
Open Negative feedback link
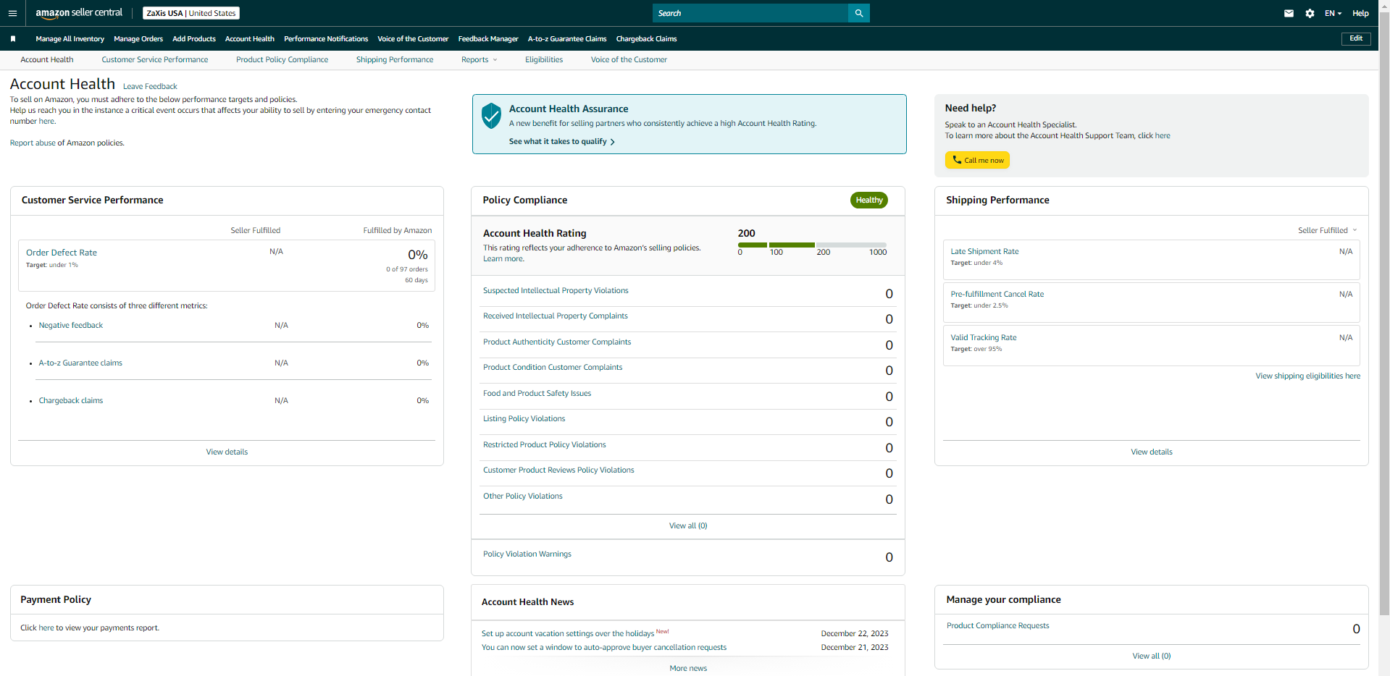point(71,325)
